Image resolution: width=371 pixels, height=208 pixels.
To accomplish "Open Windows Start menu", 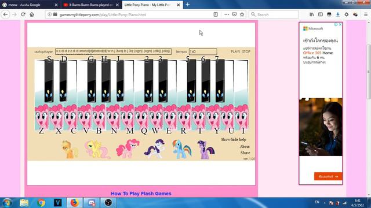I will pos(7,203).
